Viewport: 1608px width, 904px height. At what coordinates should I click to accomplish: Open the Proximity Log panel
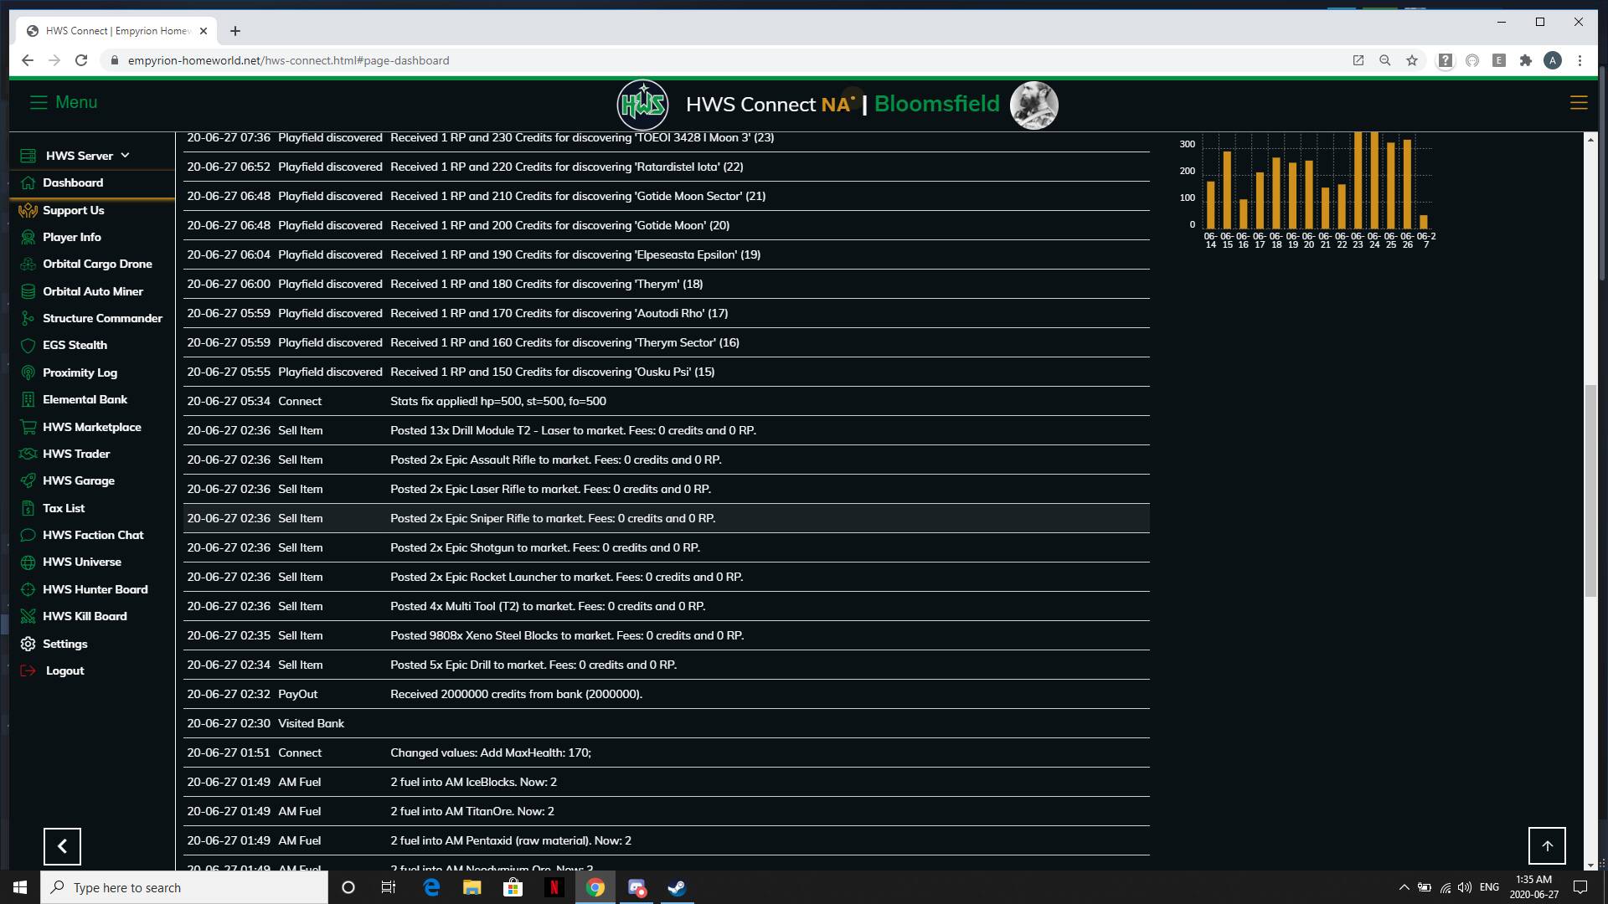pos(80,372)
